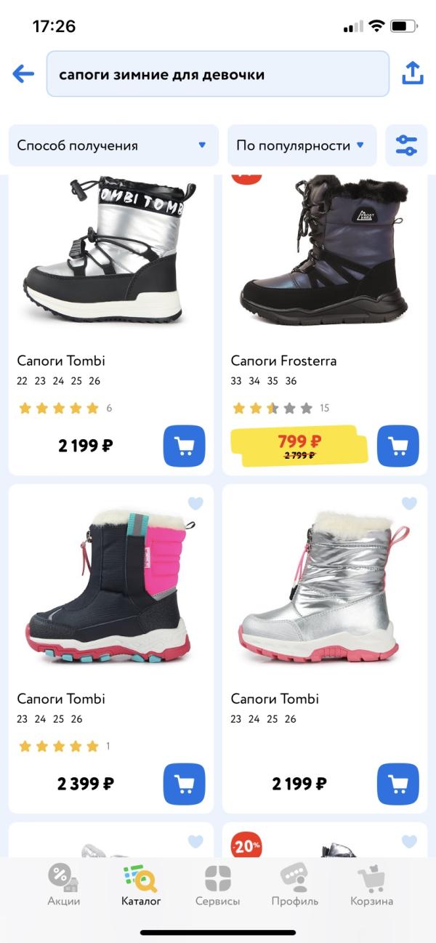This screenshot has width=436, height=943.
Task: Open the Каталог tab
Action: point(141,886)
